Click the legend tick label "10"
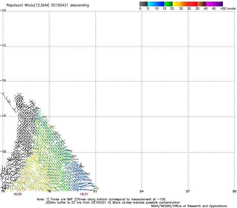This screenshot has width=237, height=208. (157, 9)
